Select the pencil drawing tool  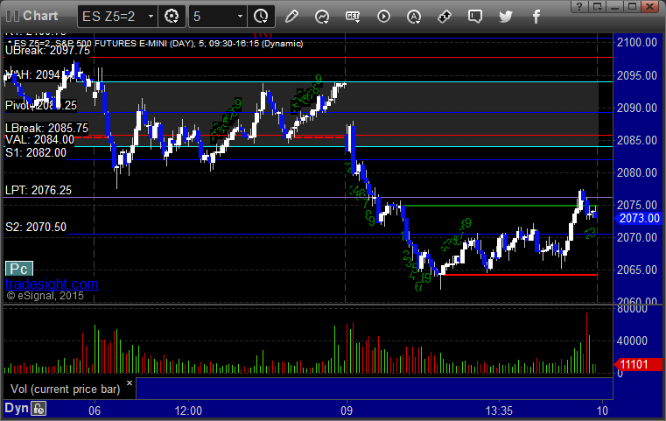click(291, 17)
